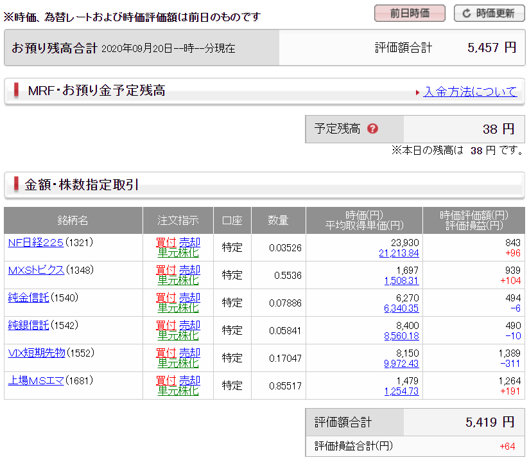Click profit value +104

click(510, 281)
